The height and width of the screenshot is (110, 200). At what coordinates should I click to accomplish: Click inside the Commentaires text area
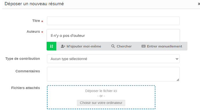coord(113,74)
